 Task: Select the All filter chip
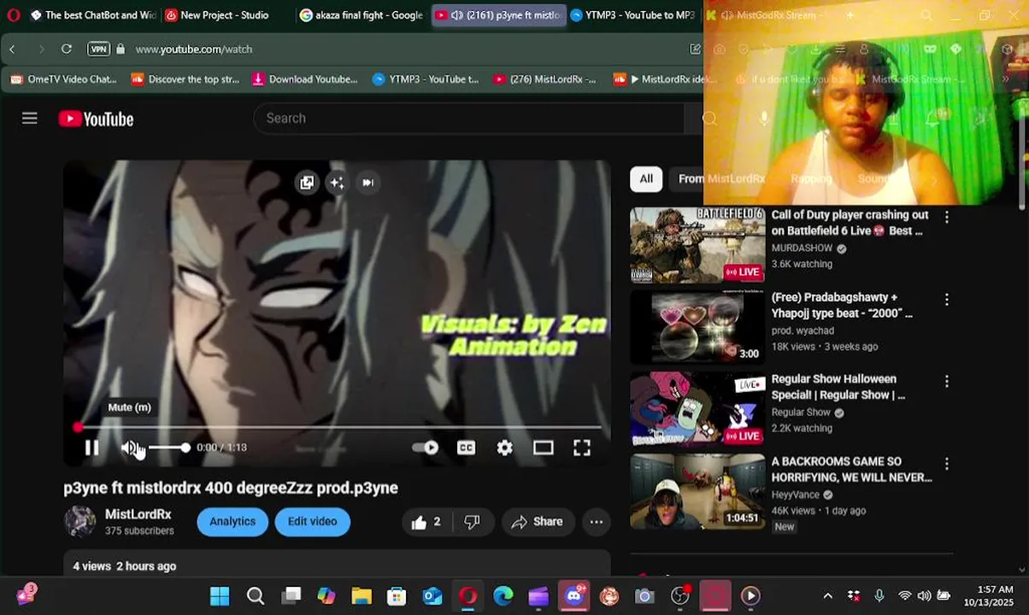tap(646, 179)
